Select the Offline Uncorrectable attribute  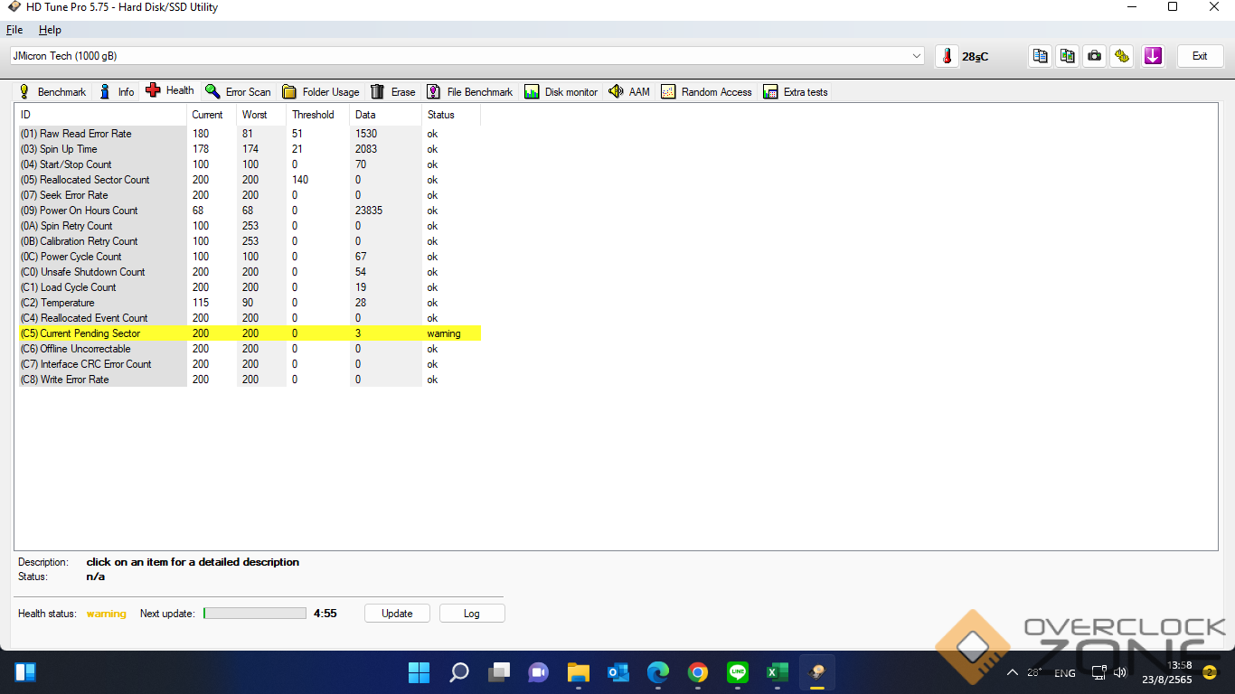248,349
